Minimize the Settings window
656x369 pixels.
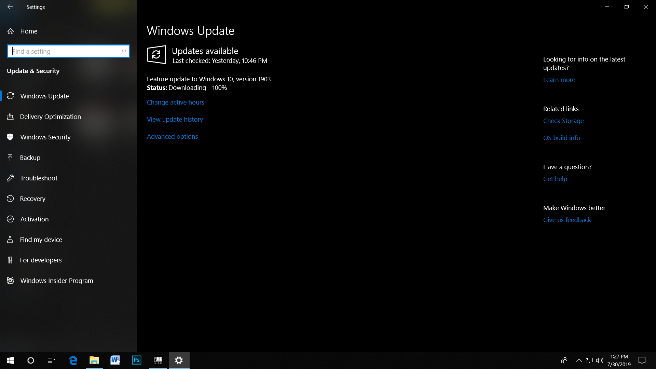tap(607, 7)
